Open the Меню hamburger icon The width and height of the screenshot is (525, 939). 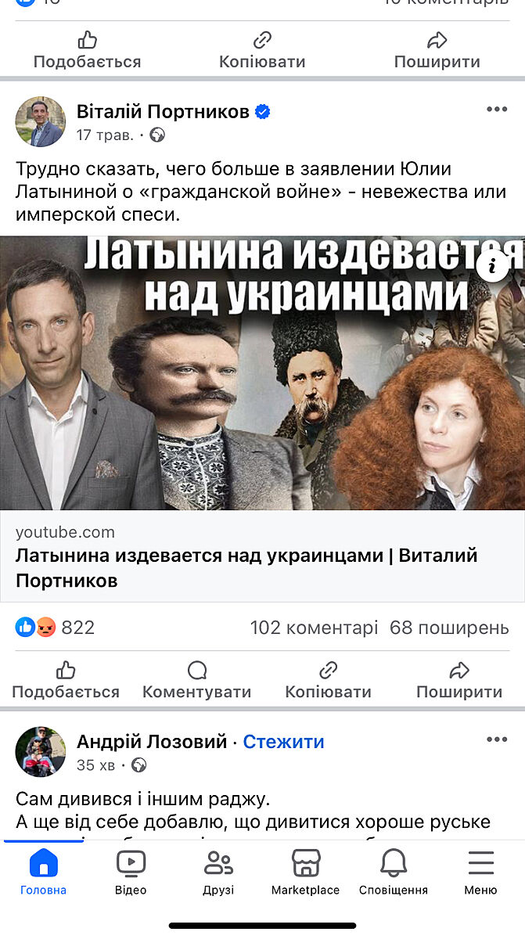(480, 864)
